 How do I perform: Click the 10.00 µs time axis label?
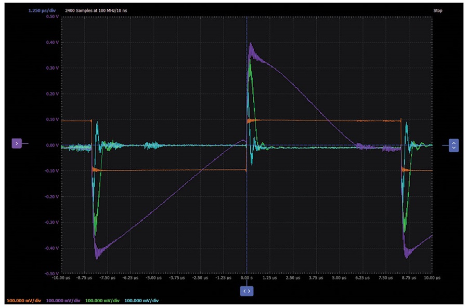point(432,277)
